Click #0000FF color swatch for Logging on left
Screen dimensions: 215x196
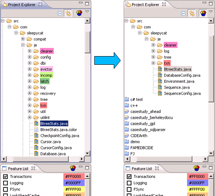[x=74, y=183]
